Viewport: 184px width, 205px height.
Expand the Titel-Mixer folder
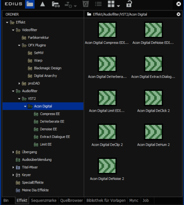13,167
